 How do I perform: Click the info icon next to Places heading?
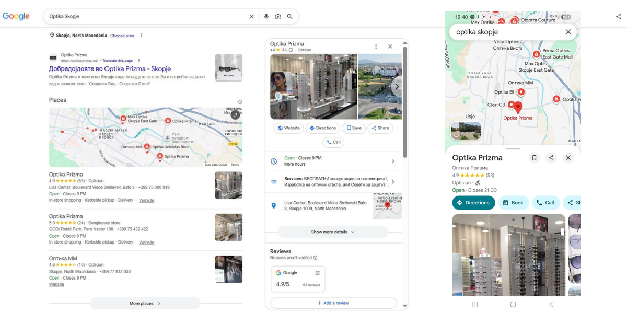tap(240, 102)
